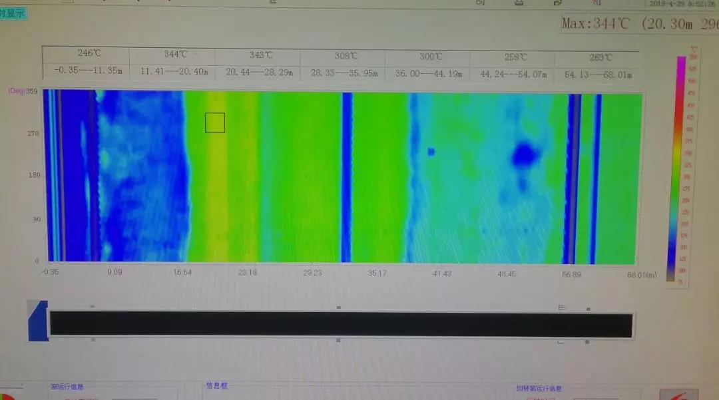
Task: Click the square marker on the thermal map
Action: 214,122
